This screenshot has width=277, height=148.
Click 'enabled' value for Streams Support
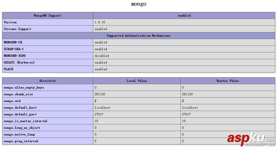101,29
